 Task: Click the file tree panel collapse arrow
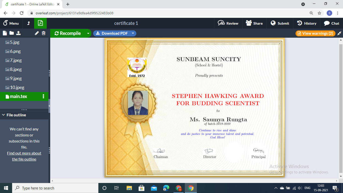point(49,106)
